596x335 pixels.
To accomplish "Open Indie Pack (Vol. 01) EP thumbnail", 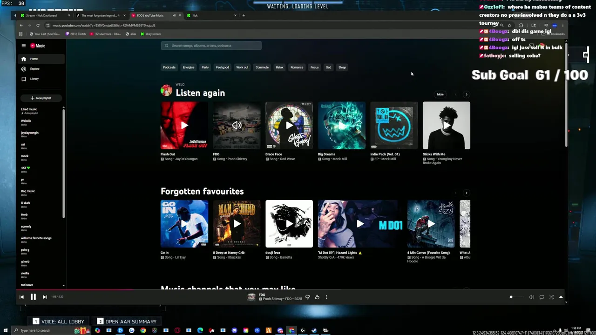I will coord(394,126).
